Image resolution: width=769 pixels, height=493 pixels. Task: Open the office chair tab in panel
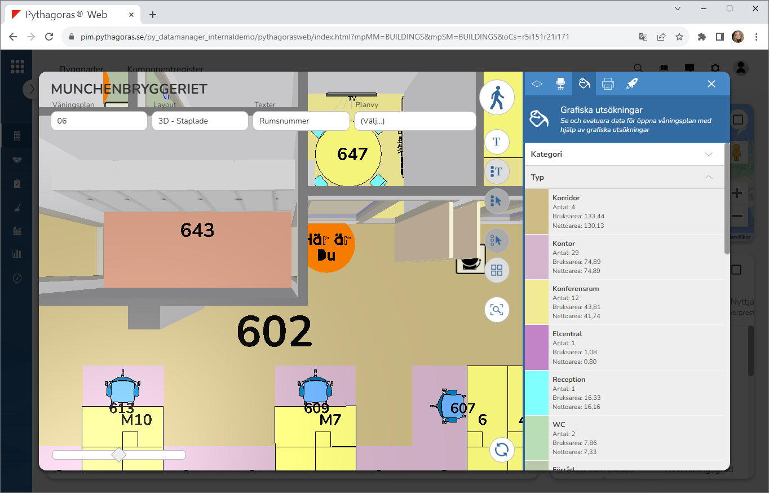560,83
